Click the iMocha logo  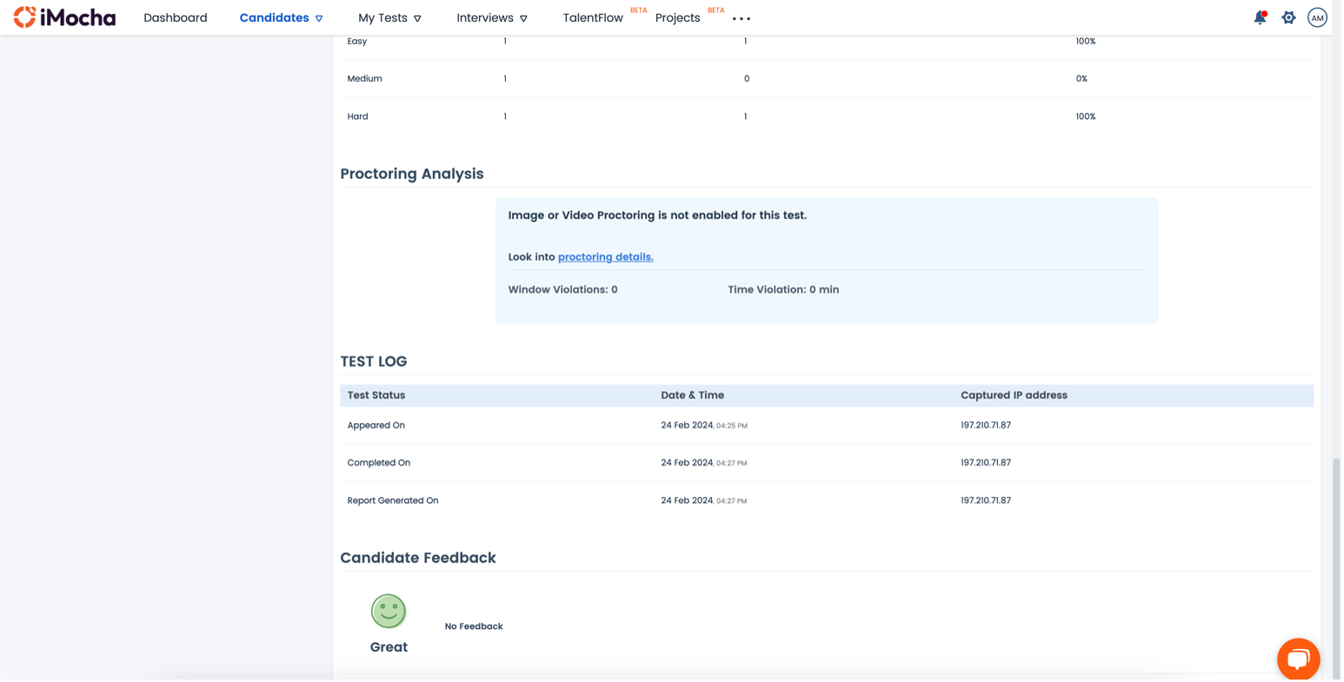click(x=64, y=17)
